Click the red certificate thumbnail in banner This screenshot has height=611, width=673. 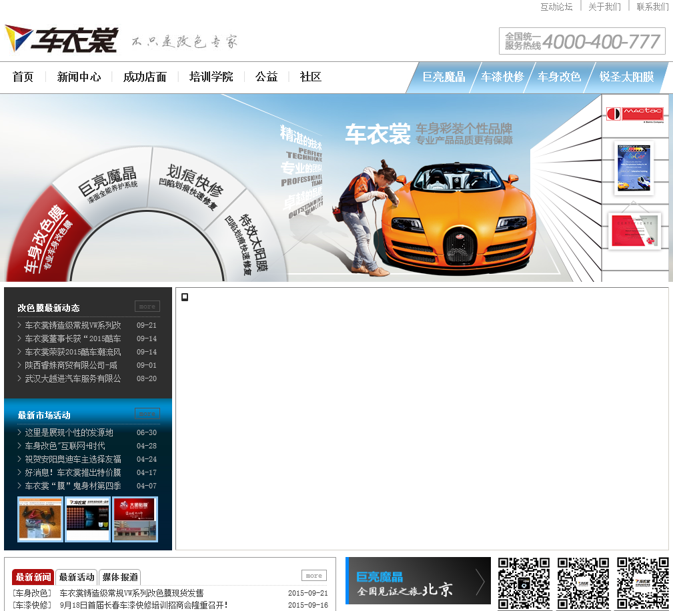[634, 231]
